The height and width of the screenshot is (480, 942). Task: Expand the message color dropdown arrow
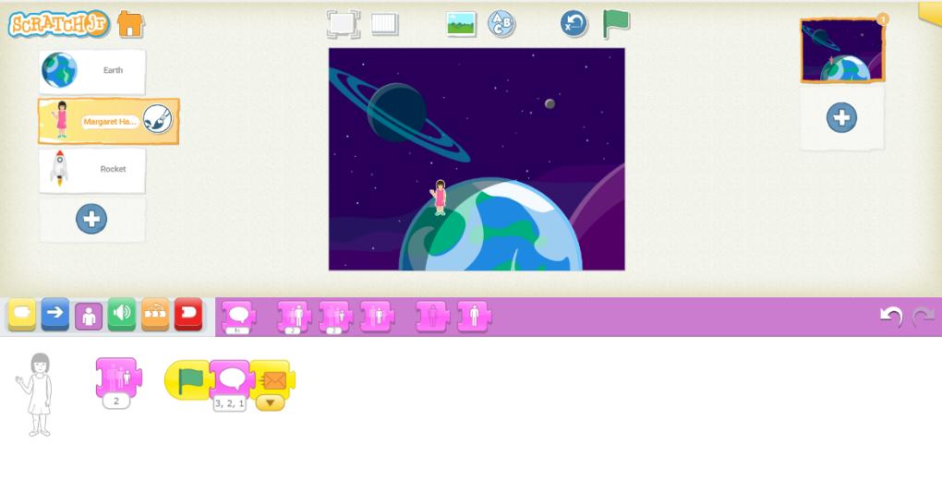[x=270, y=403]
